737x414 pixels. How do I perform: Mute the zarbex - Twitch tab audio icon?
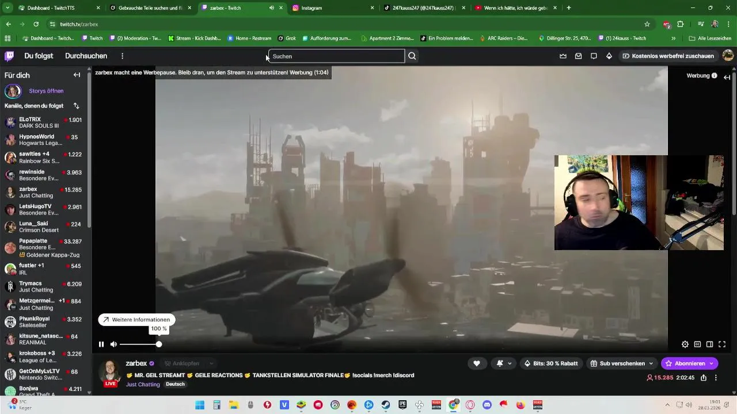click(x=271, y=8)
